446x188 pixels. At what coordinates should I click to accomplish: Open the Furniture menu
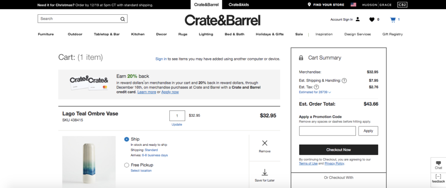[x=46, y=34]
